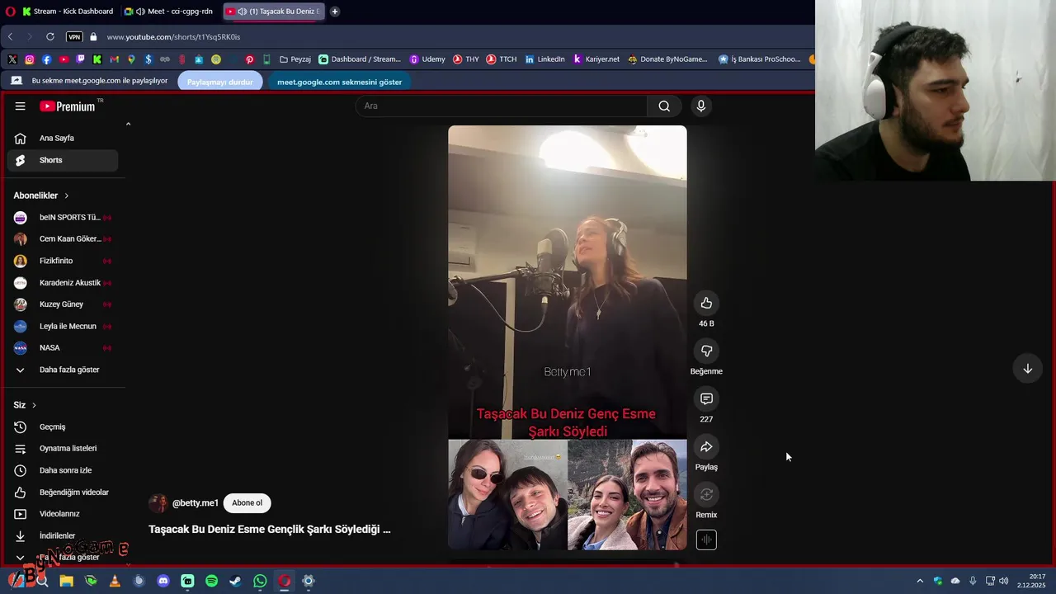The height and width of the screenshot is (594, 1056).
Task: Open the YouTube hamburger guide menu
Action: [x=20, y=106]
